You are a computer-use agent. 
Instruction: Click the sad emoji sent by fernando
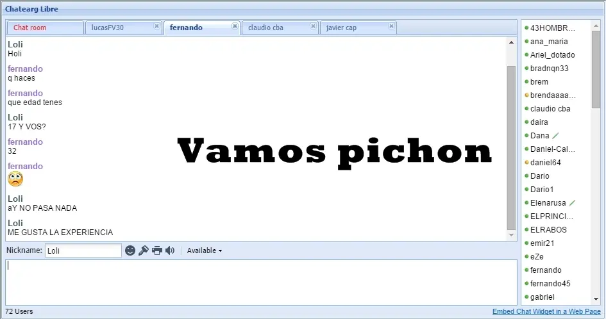tap(15, 179)
